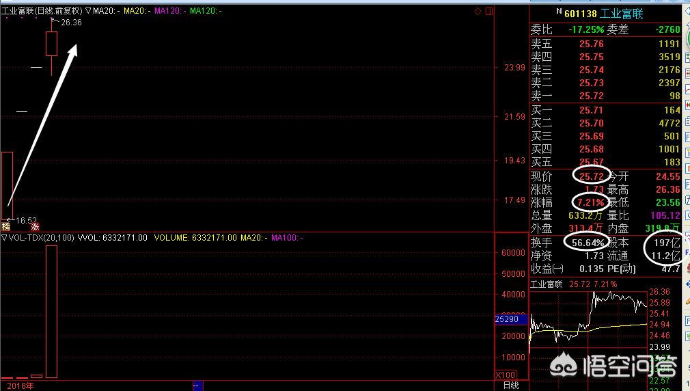Click the 卖四 volume 3519
Image resolution: width=690 pixels, height=391 pixels.
670,57
